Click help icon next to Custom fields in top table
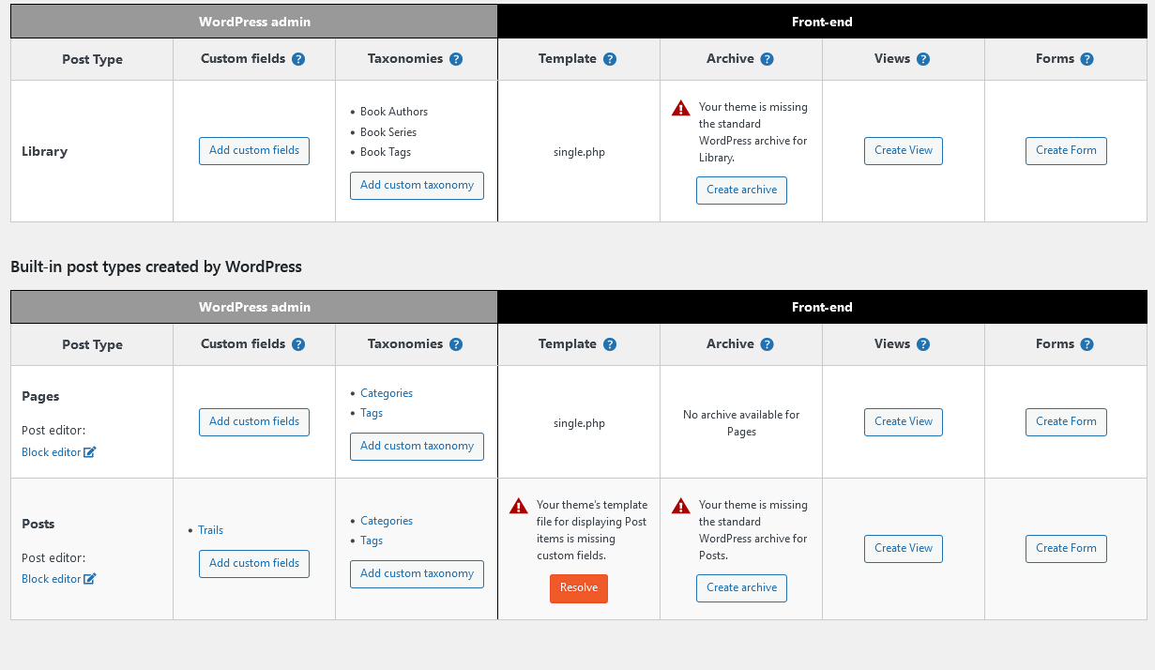This screenshot has width=1155, height=670. coord(298,59)
